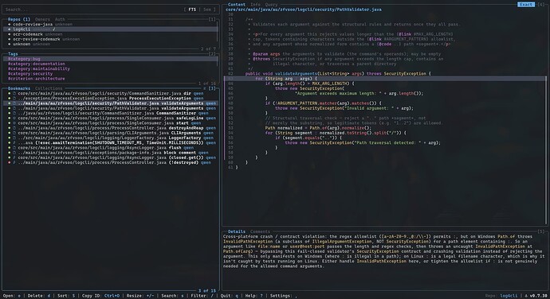550x299 pixels.
Task: Filter by #criterion:architecture tag
Action: point(111,79)
